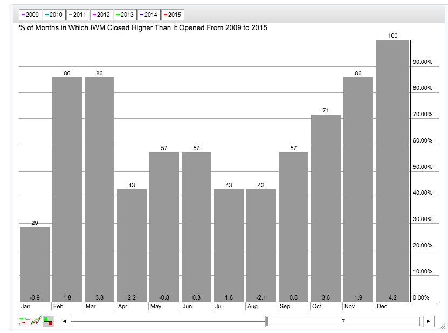Click the 10.00% axis label
The width and height of the screenshot is (448, 333).
pyautogui.click(x=423, y=271)
